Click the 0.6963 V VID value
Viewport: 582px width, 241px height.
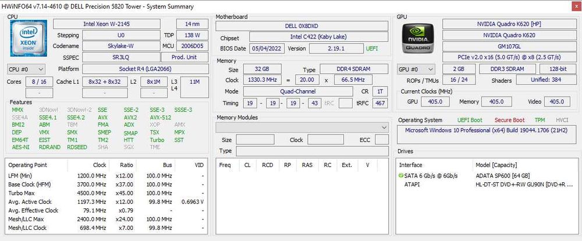[x=193, y=201]
